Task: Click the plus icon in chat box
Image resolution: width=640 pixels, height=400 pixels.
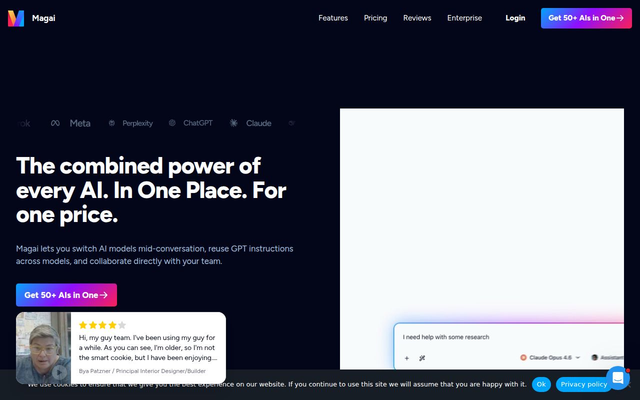Action: (x=407, y=358)
